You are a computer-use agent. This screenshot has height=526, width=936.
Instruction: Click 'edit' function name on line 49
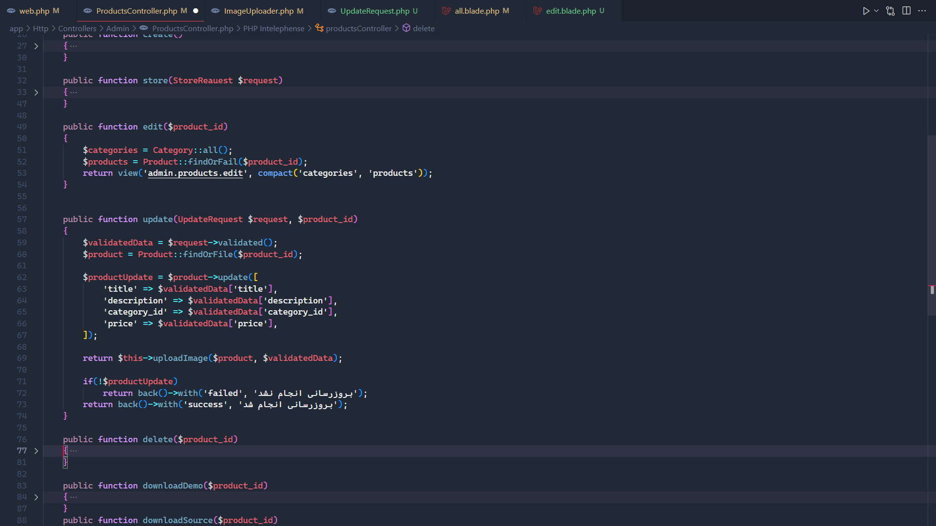pos(153,127)
